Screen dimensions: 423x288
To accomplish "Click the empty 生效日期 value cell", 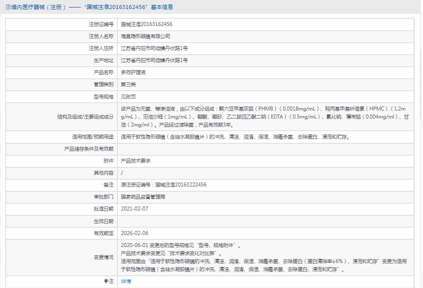I will pyautogui.click(x=265, y=221).
